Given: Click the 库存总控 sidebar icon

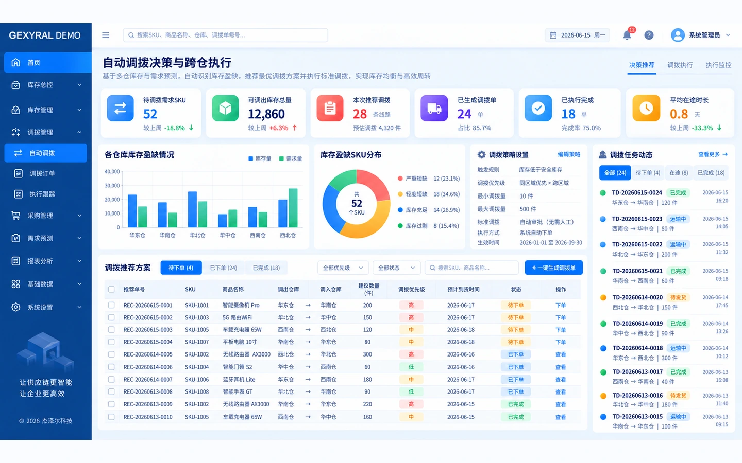Looking at the screenshot, I should pos(16,85).
